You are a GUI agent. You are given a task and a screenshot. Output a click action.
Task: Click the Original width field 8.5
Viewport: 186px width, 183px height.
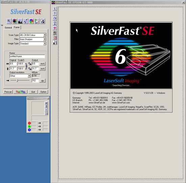point(13,64)
